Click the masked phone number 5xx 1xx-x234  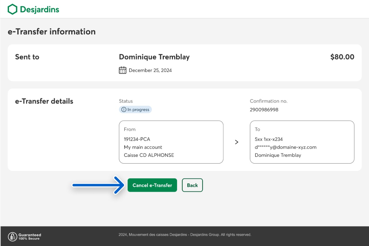[x=269, y=139]
